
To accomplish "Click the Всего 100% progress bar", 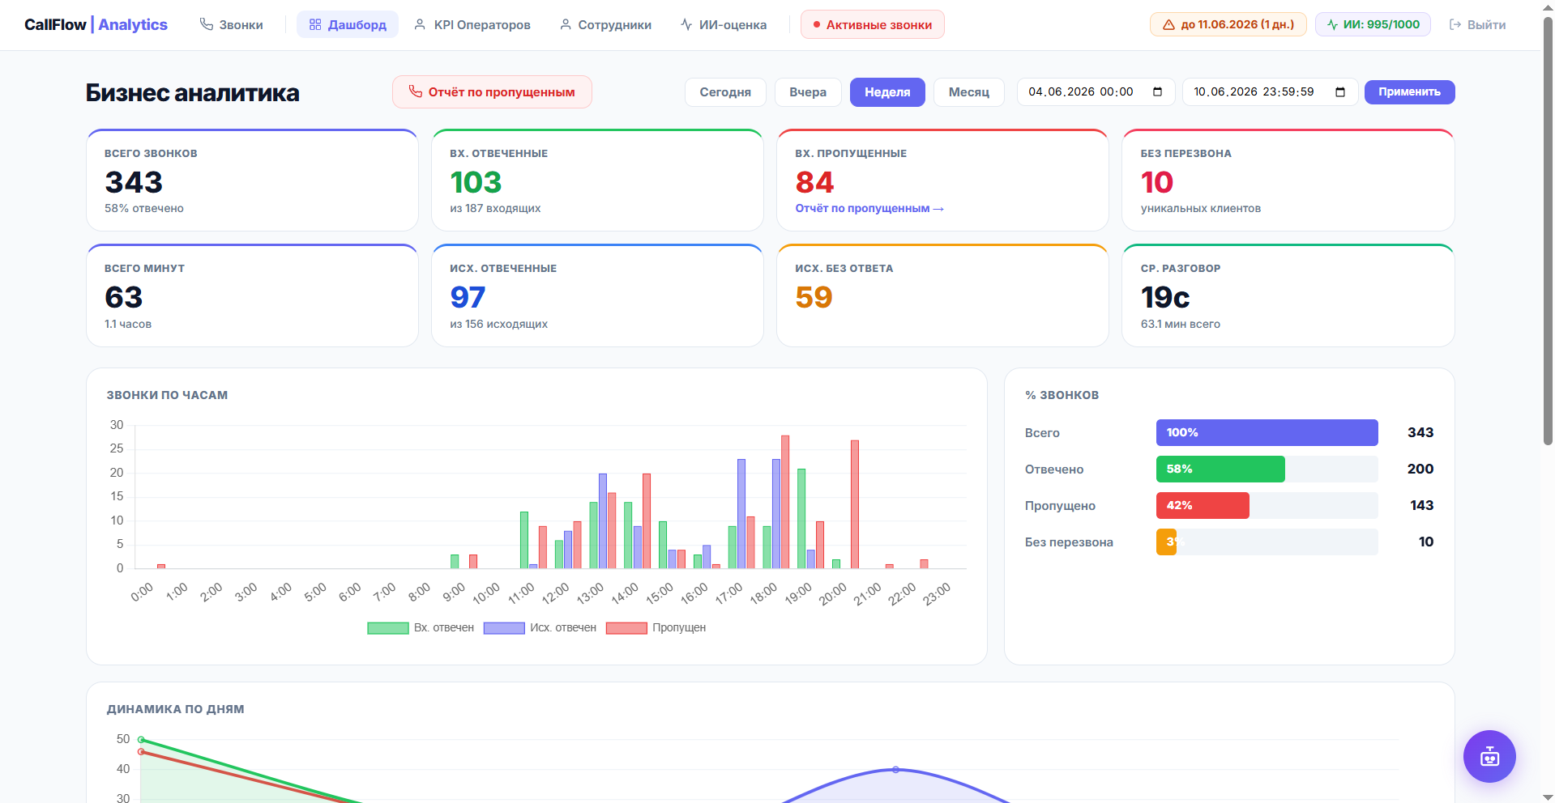I will [x=1267, y=432].
